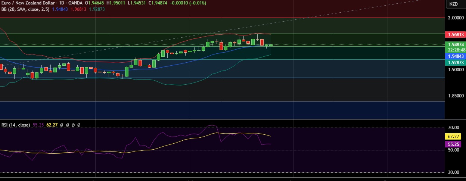Viewport: 466px width, 181px height.
Task: Click the 2.00000 price scale tick
Action: 456,18
